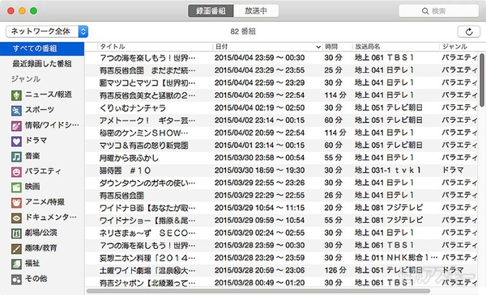This screenshot has width=486, height=295.
Task: Select the ニュース/報道 genre label
Action: [49, 95]
